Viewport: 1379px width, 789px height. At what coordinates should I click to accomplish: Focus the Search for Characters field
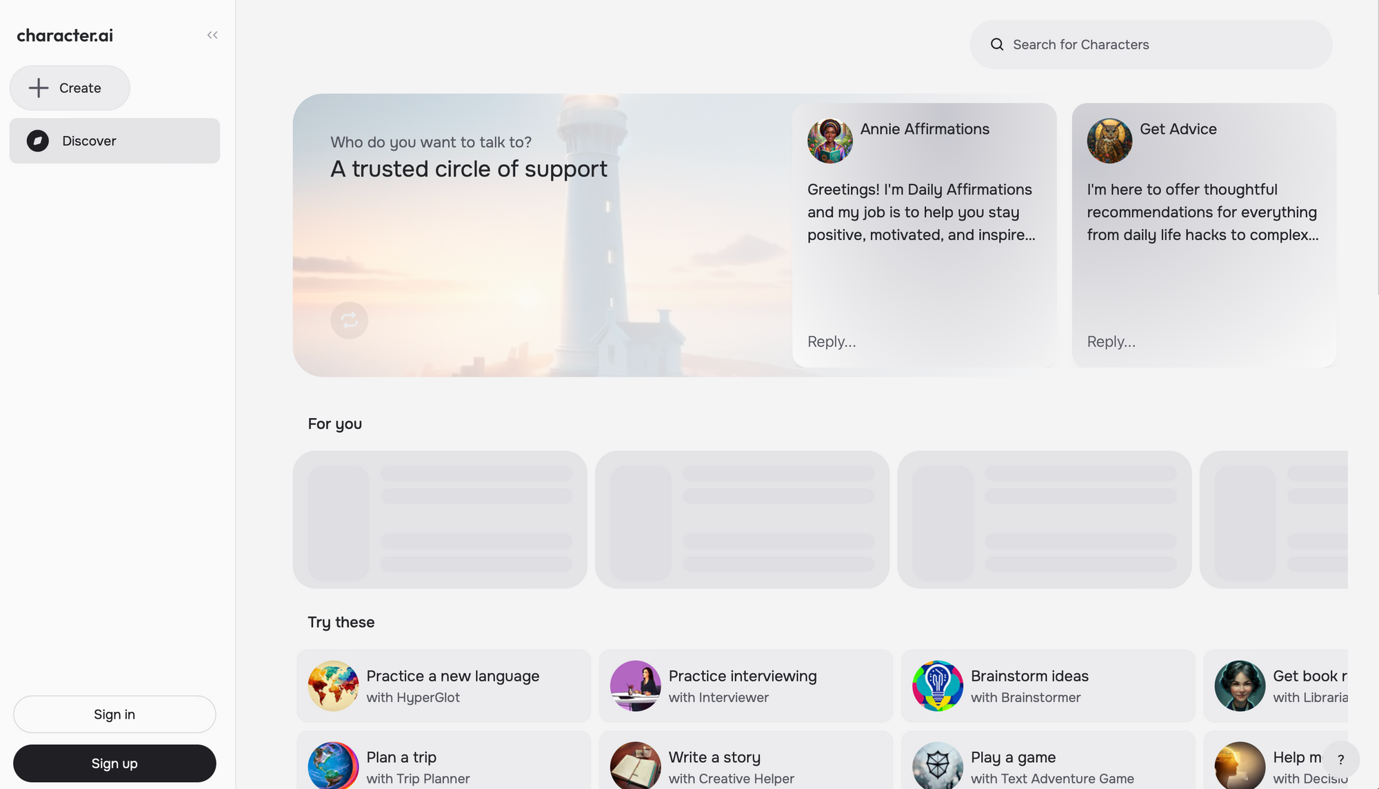click(1165, 44)
